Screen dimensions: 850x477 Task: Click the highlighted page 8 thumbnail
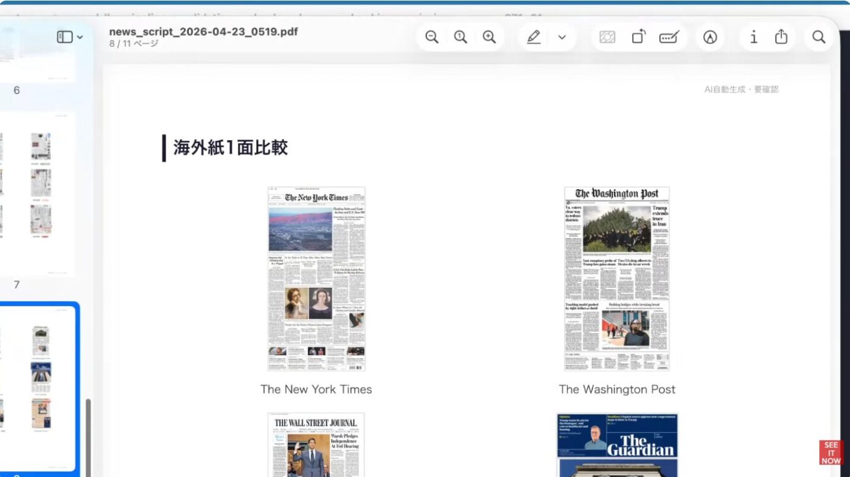[x=38, y=387]
